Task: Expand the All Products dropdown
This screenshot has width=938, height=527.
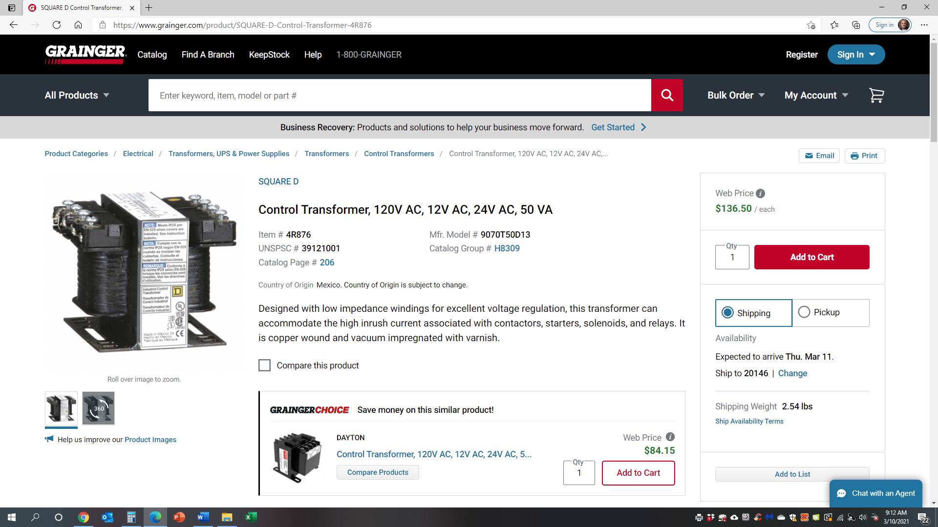Action: (77, 95)
